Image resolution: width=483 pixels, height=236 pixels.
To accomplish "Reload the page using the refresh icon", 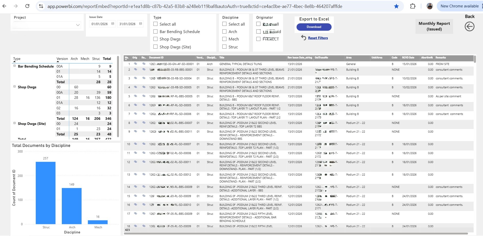I will (27, 6).
